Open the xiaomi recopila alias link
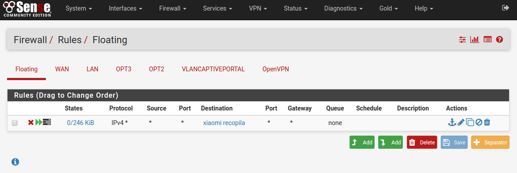The width and height of the screenshot is (517, 173). 224,123
